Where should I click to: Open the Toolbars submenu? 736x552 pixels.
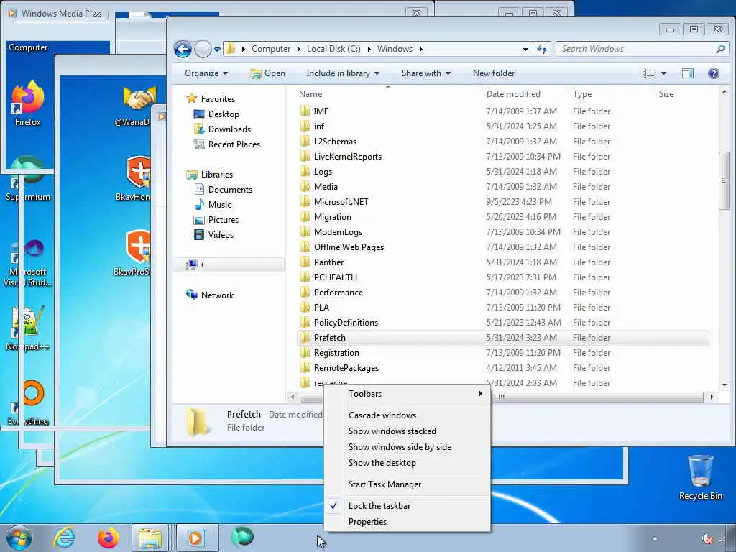point(407,394)
